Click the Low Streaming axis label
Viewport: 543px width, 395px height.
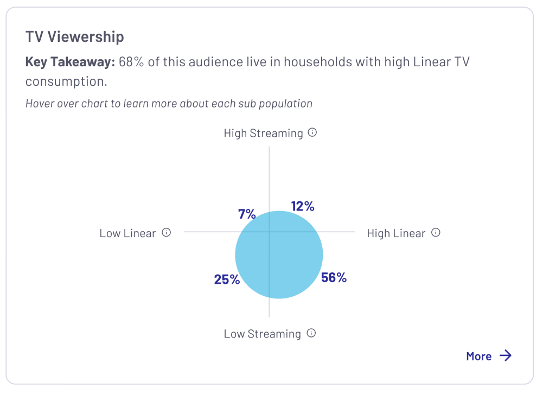[262, 334]
